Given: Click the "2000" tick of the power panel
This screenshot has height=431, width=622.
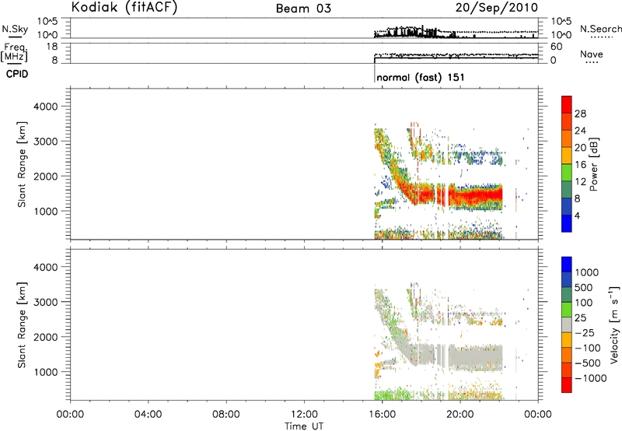Looking at the screenshot, I should [46, 176].
